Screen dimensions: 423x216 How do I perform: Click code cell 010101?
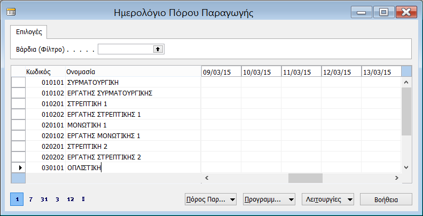(45, 82)
